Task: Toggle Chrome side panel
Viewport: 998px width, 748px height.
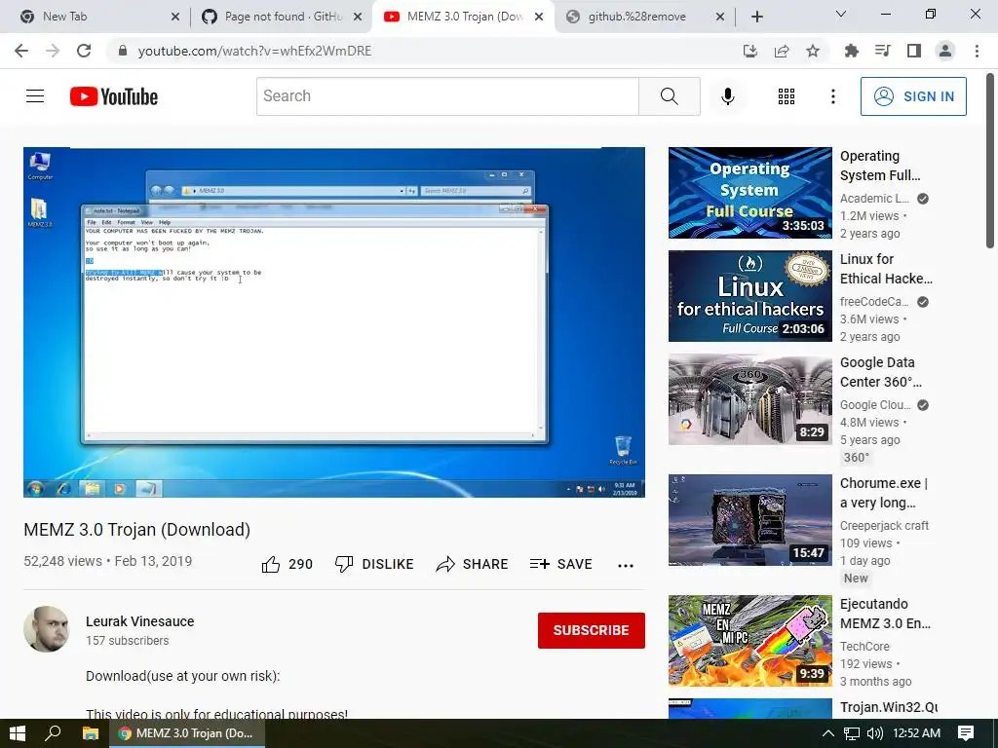Action: pyautogui.click(x=914, y=51)
